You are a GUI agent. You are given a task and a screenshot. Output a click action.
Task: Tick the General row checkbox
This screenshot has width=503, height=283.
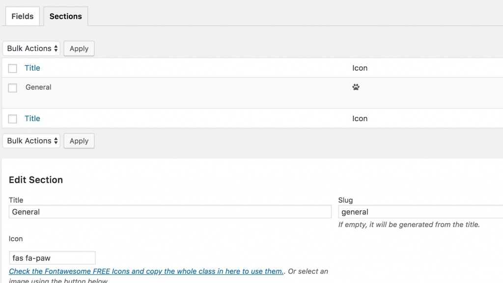pos(12,88)
